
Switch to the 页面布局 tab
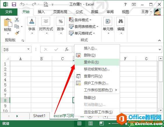(60, 12)
